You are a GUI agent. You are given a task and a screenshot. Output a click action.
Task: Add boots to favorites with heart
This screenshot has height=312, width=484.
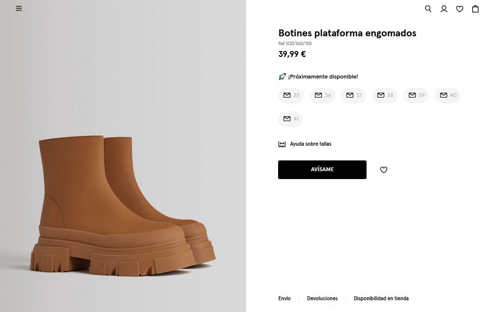point(384,170)
